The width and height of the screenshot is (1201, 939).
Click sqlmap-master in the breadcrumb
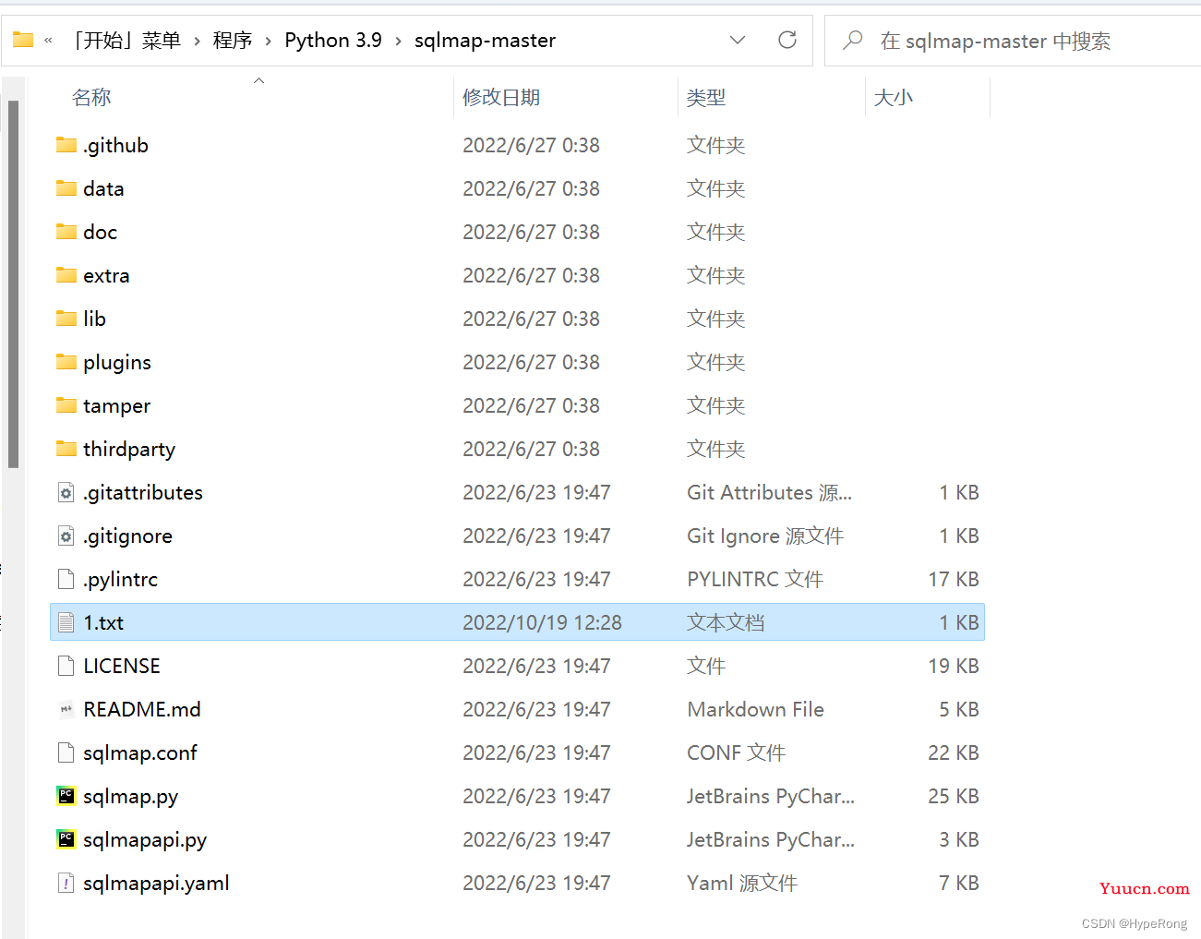[485, 41]
